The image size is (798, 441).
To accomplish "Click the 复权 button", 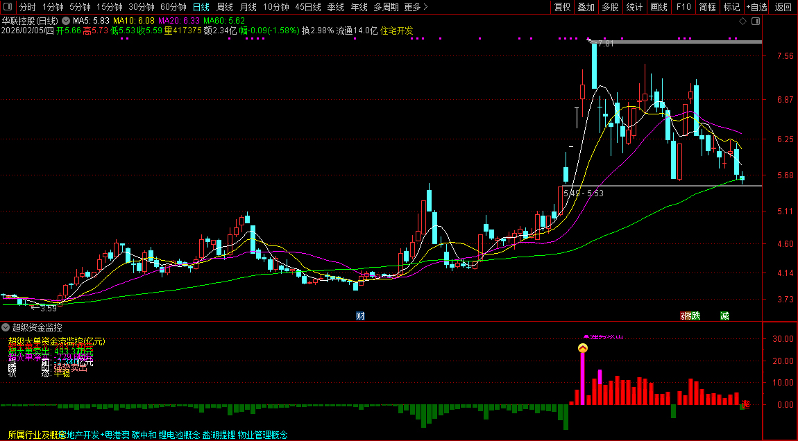I will [562, 7].
